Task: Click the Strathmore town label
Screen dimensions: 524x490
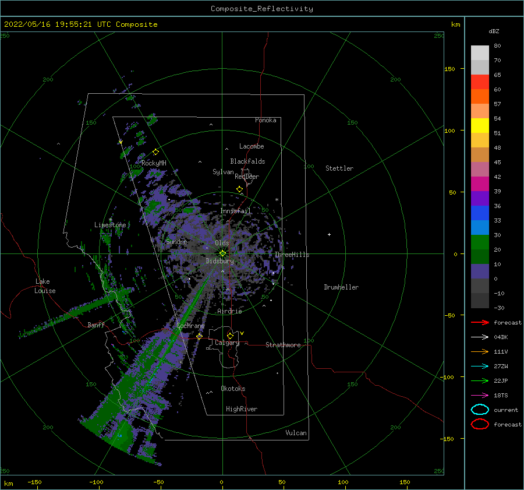Action: click(x=283, y=345)
